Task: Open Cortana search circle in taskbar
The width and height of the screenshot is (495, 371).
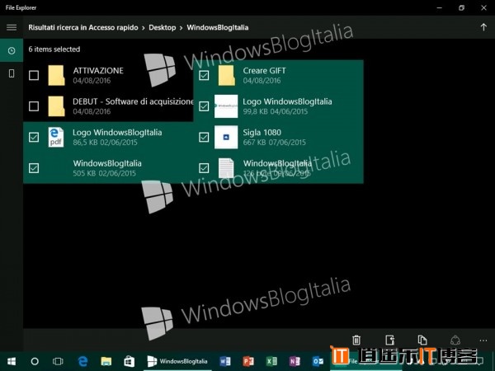Action: (35, 361)
